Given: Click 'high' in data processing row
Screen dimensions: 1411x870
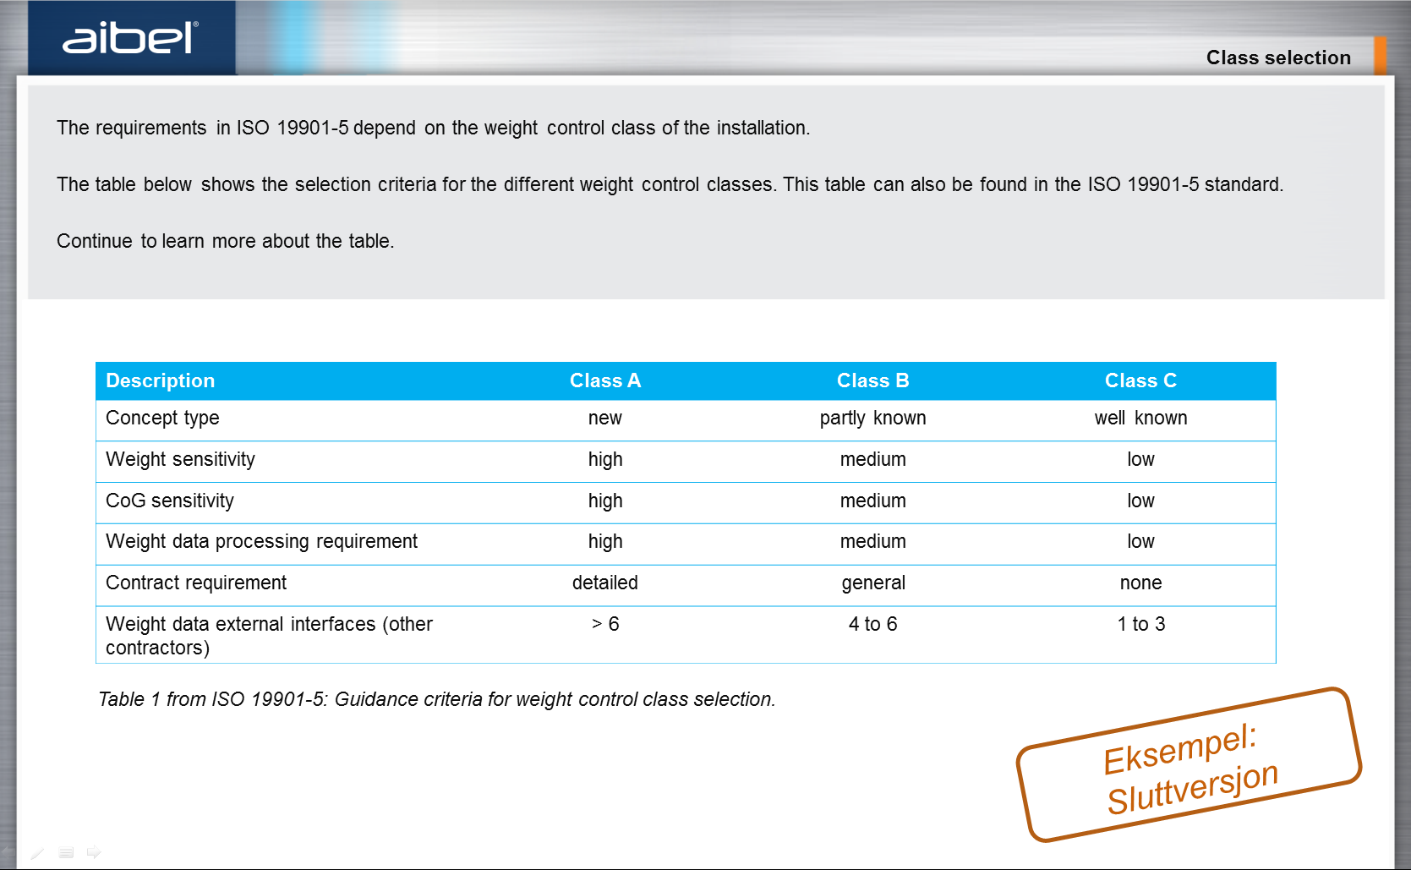Looking at the screenshot, I should pyautogui.click(x=605, y=541).
